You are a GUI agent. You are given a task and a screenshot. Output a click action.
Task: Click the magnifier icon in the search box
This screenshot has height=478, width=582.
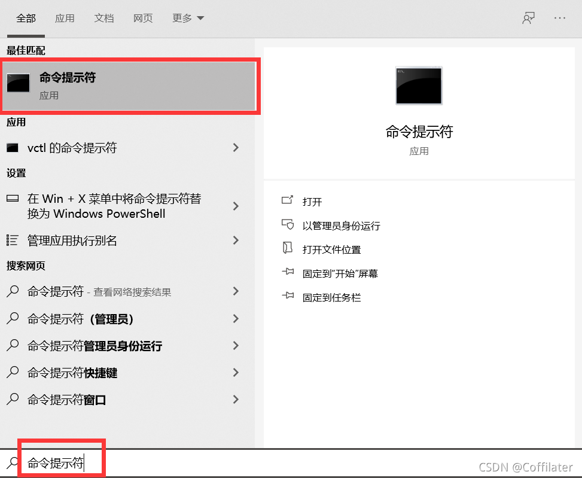12,463
